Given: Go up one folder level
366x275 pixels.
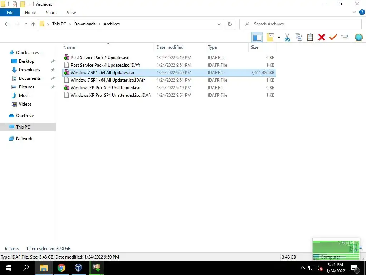Looking at the screenshot, I should tap(33, 24).
